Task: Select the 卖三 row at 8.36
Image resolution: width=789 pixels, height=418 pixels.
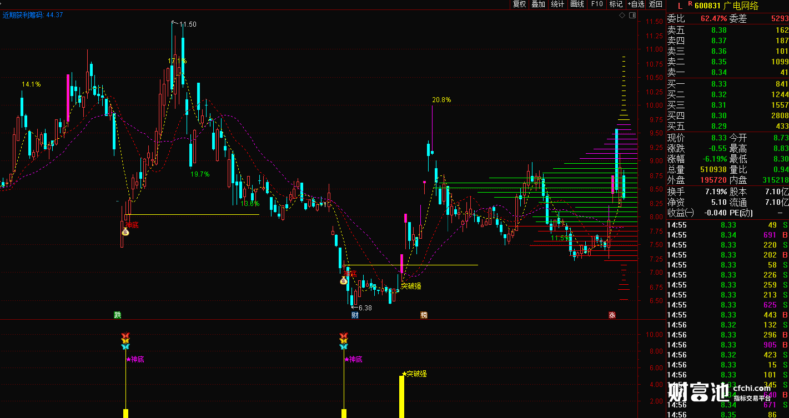Action: click(x=727, y=51)
